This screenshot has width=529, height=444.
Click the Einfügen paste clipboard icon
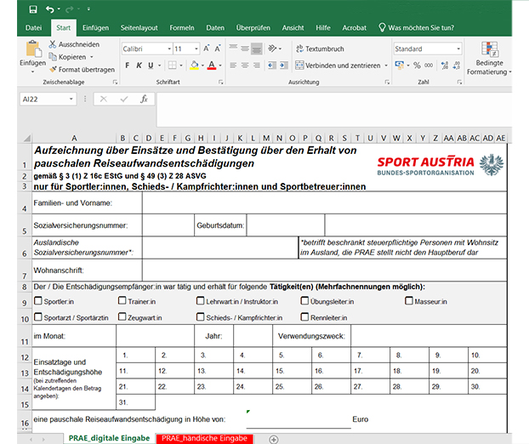pos(33,49)
